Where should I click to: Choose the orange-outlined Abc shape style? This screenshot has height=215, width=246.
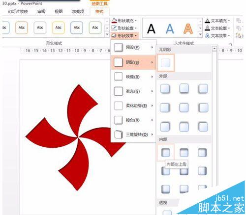(22, 27)
